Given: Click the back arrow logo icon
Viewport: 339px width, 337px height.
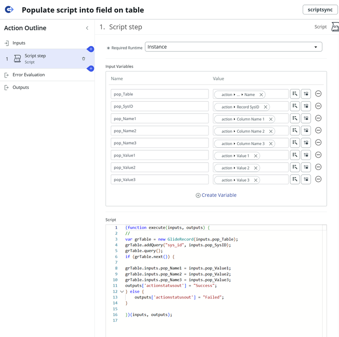Looking at the screenshot, I should tap(9, 10).
